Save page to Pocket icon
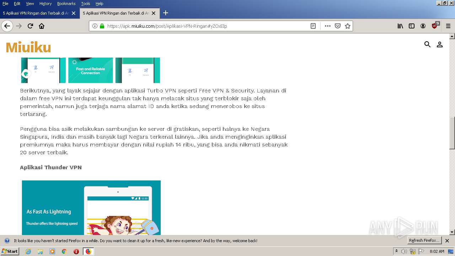The image size is (455, 256). [338, 26]
